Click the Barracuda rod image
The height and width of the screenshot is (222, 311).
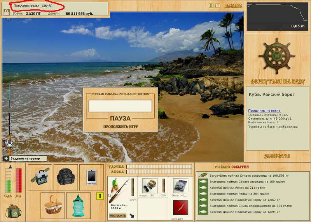coord(119,190)
